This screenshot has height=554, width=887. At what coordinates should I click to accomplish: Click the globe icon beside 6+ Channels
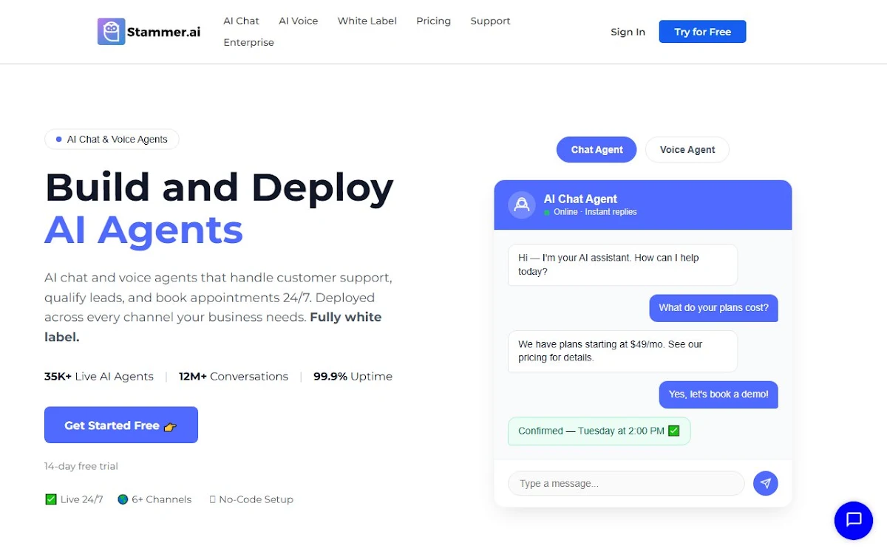coord(123,499)
